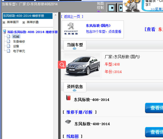Click red book icon beside 东风标致-408-2014
The width and height of the screenshot is (163, 139).
pos(68,97)
